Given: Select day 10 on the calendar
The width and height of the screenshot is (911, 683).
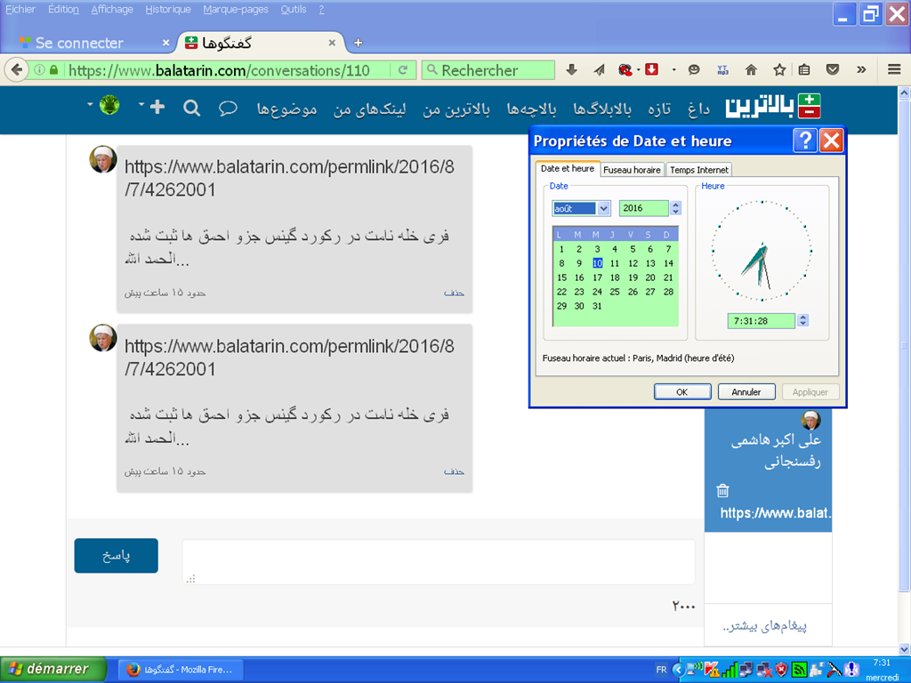Looking at the screenshot, I should (596, 262).
